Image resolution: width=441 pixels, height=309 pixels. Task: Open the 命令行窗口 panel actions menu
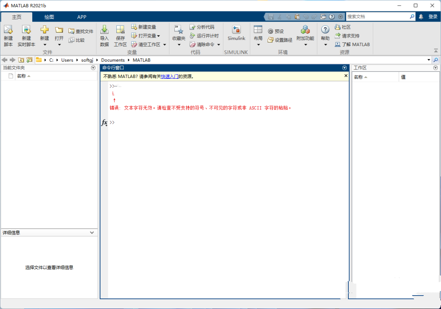(x=344, y=68)
